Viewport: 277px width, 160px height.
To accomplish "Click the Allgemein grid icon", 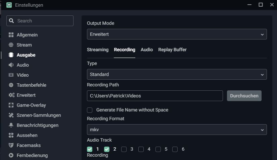I will (x=11, y=35).
